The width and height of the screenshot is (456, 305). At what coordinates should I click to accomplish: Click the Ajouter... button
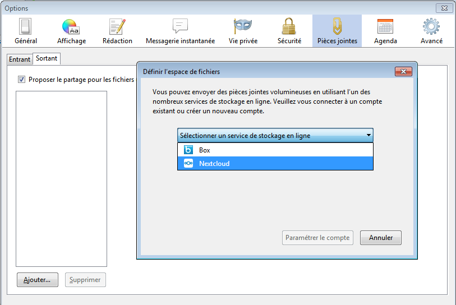(37, 280)
